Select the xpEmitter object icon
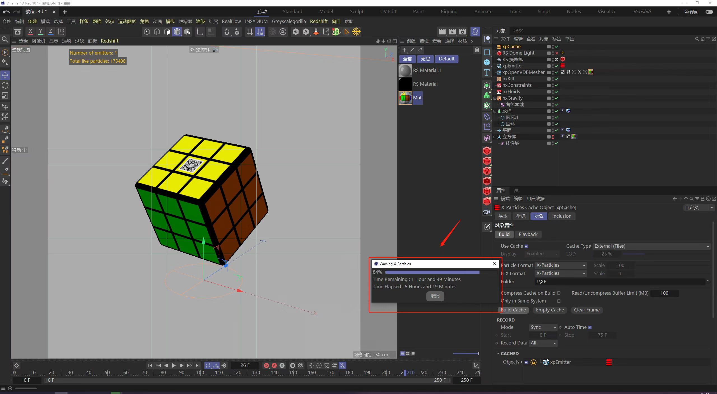717x394 pixels. [499, 66]
